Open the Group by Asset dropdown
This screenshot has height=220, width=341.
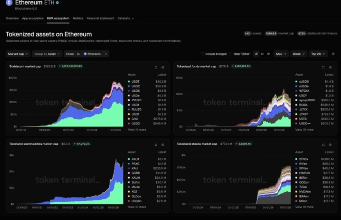pos(47,54)
